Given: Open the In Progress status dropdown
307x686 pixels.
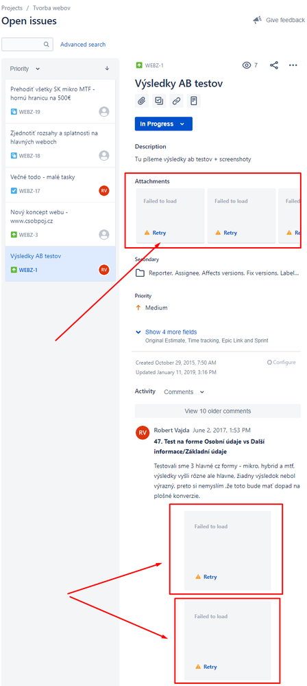Looking at the screenshot, I should click(x=164, y=124).
